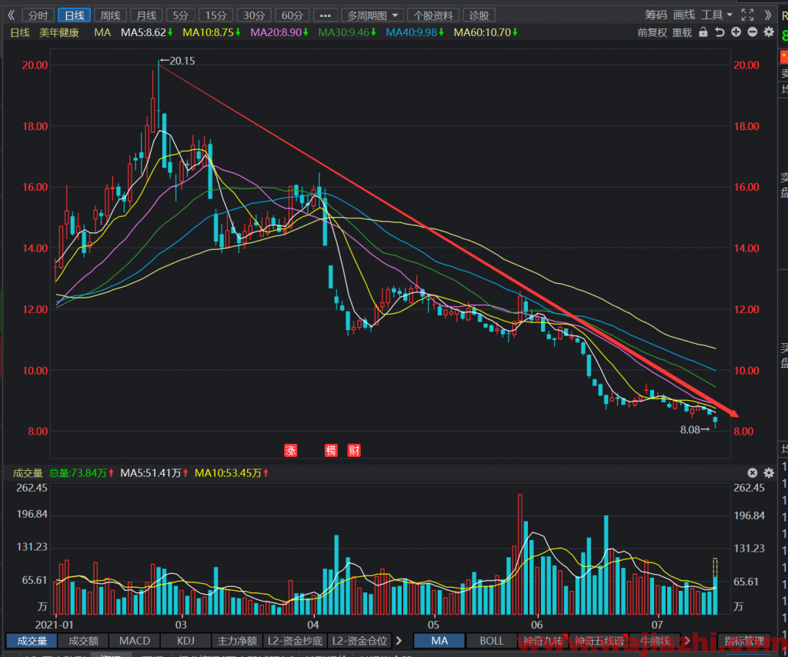Click the MA60:10.70 value
This screenshot has height=657, width=788.
pos(486,32)
